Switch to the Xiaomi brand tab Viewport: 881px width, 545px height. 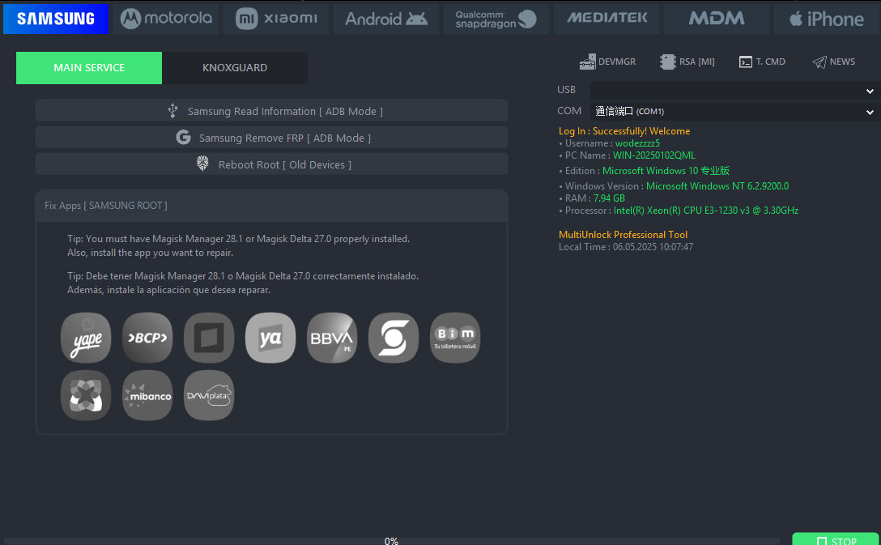276,19
